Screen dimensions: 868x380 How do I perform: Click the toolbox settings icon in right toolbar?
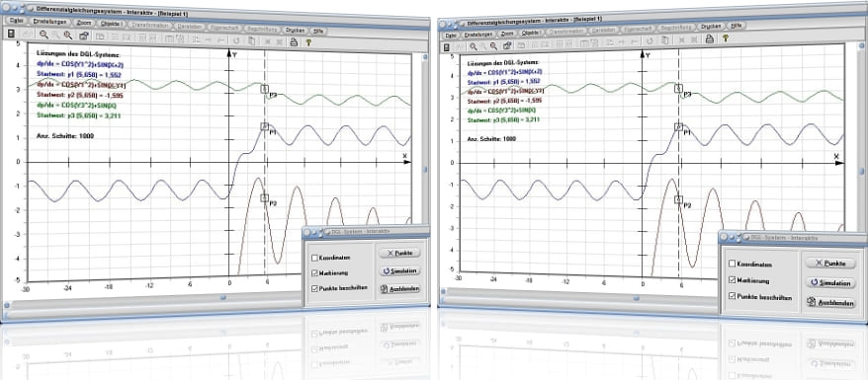506,45
